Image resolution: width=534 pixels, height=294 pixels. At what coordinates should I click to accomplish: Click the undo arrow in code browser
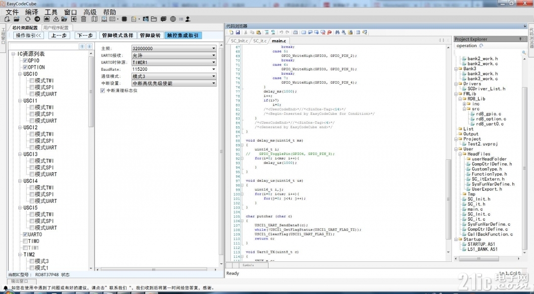click(281, 32)
